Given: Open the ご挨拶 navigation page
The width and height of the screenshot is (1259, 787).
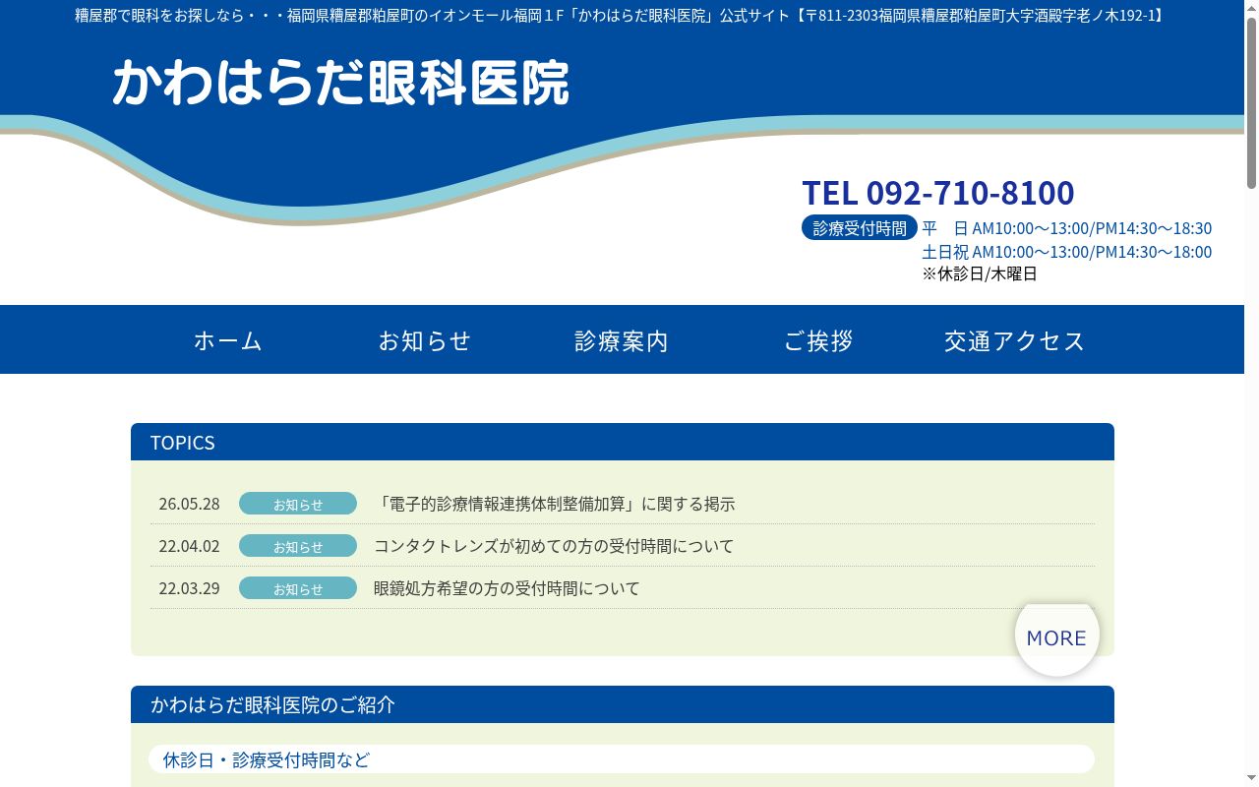Looking at the screenshot, I should pos(818,340).
